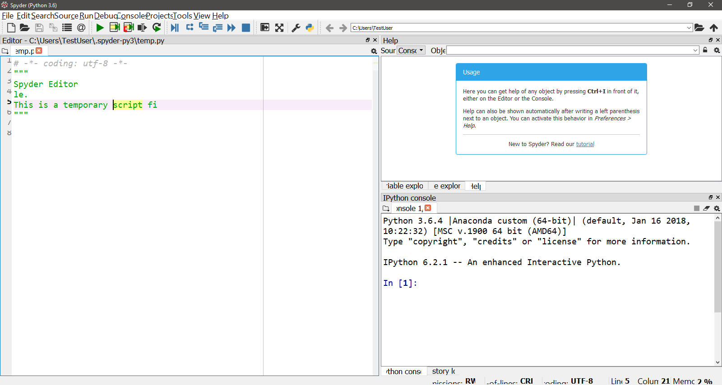Open the Projects menu
The height and width of the screenshot is (385, 722).
[x=160, y=16]
